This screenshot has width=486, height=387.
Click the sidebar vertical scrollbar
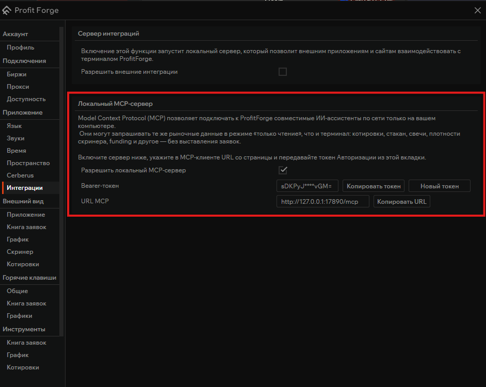tap(61, 182)
